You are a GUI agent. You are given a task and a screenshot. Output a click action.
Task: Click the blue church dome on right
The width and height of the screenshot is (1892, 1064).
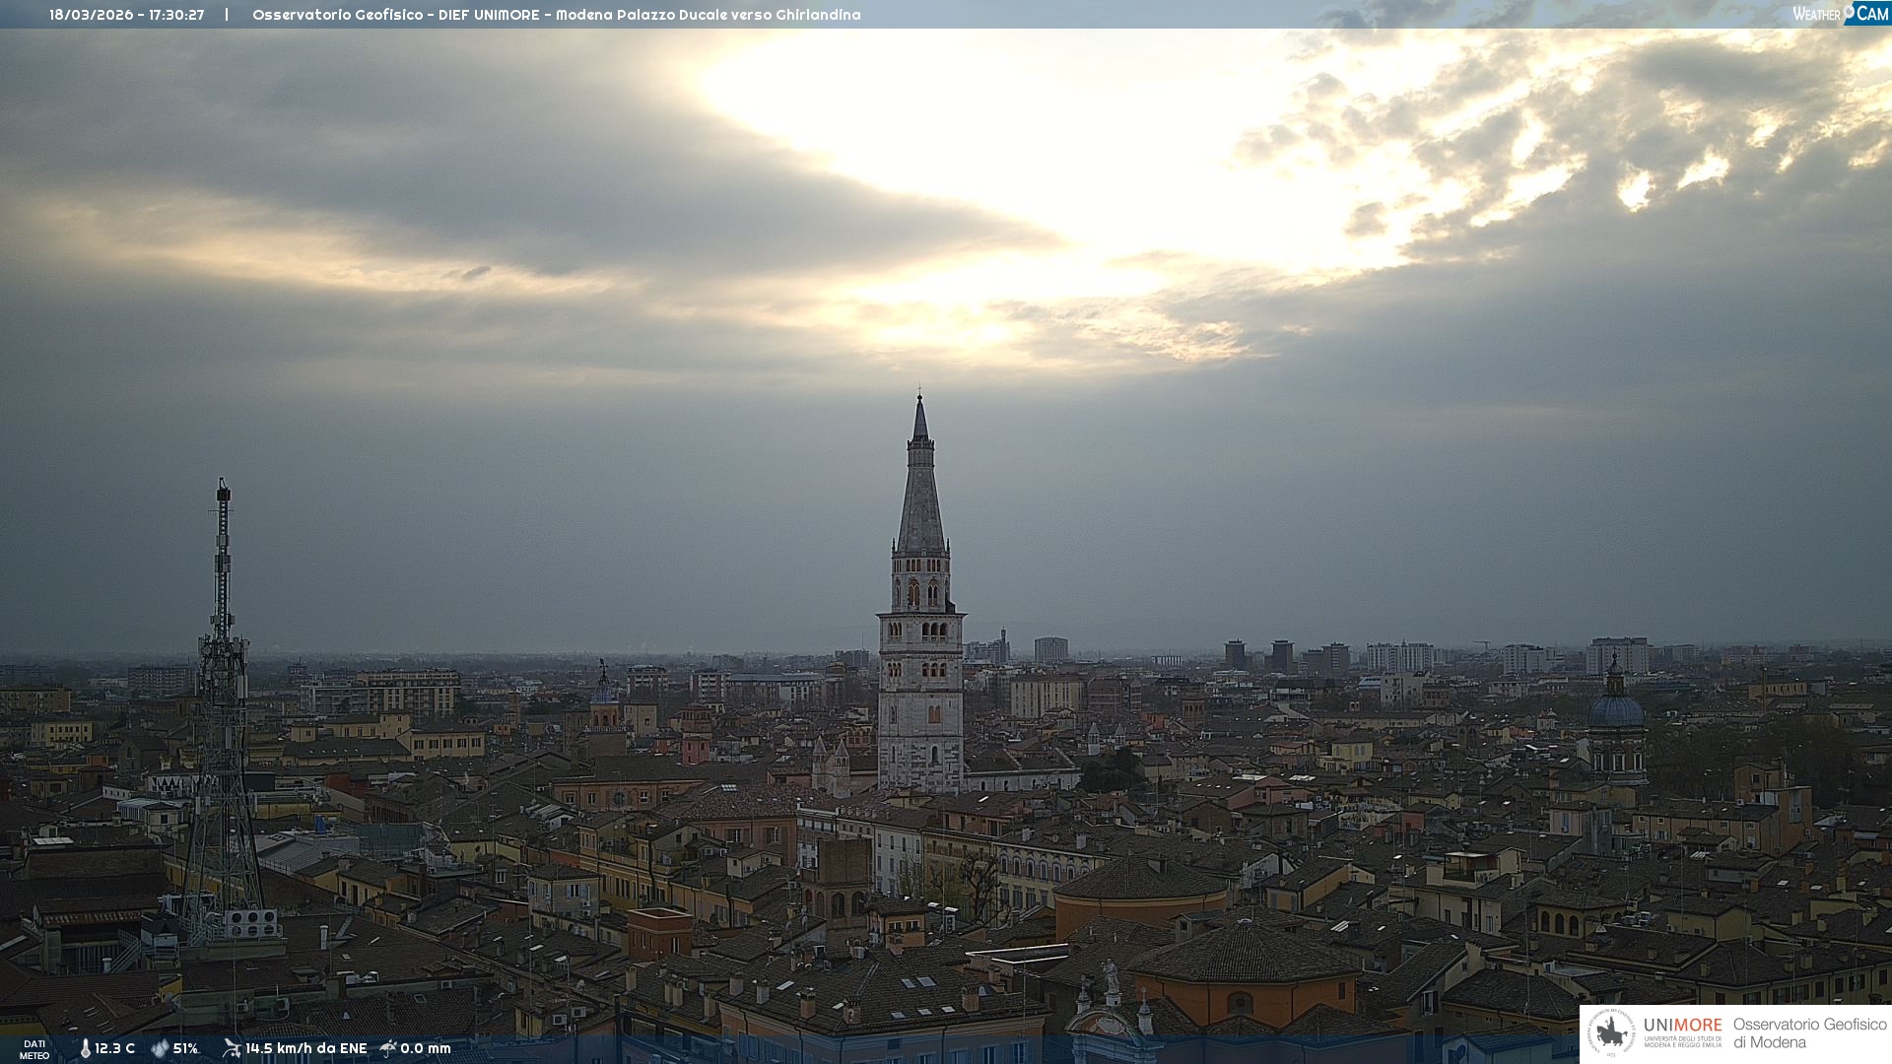click(x=1616, y=709)
